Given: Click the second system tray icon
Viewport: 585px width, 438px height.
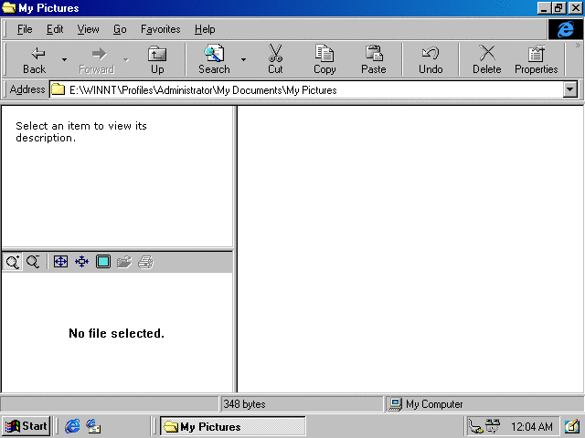Looking at the screenshot, I should point(493,426).
